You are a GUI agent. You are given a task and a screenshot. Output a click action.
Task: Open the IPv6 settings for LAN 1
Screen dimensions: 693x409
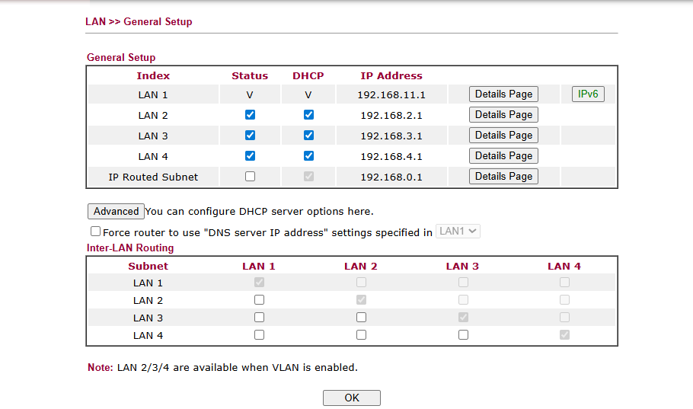click(x=588, y=94)
